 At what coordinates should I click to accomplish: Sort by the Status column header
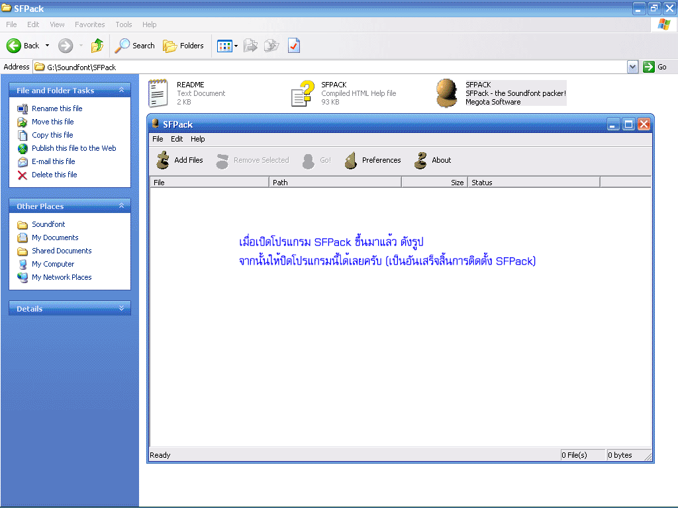[x=534, y=183]
